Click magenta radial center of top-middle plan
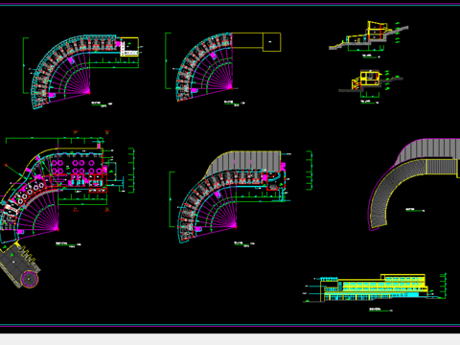460x345 pixels. coord(231,86)
